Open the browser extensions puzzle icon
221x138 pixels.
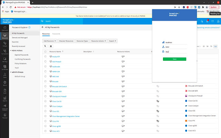(x=203, y=7)
